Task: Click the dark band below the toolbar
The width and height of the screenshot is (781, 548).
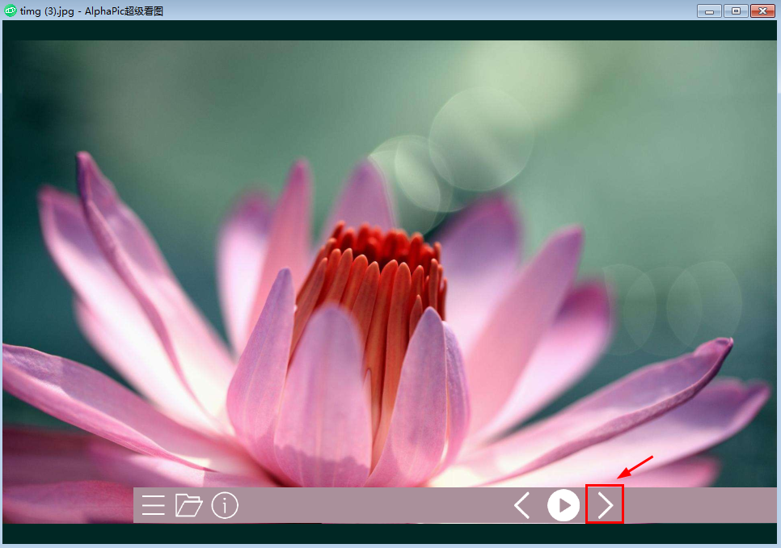Action: pos(390,533)
